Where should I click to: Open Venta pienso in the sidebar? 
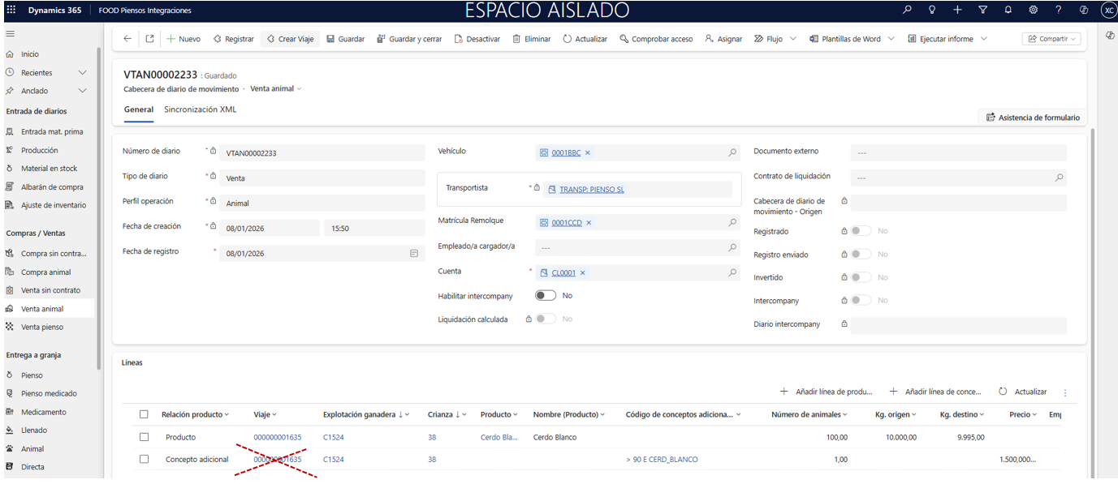pos(42,327)
